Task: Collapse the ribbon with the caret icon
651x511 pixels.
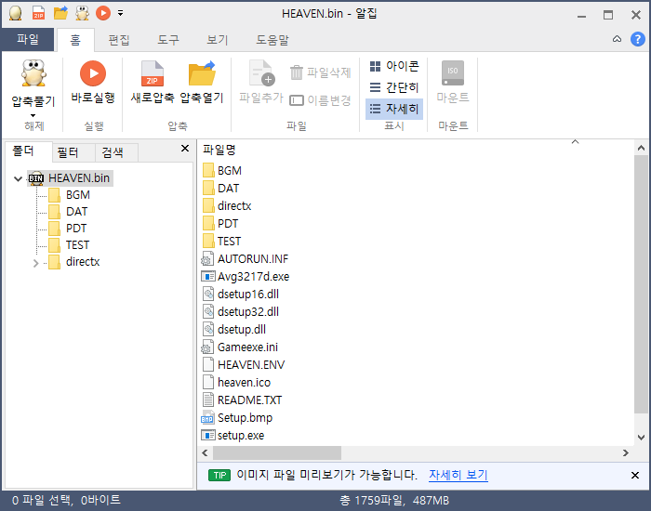Action: [x=617, y=39]
